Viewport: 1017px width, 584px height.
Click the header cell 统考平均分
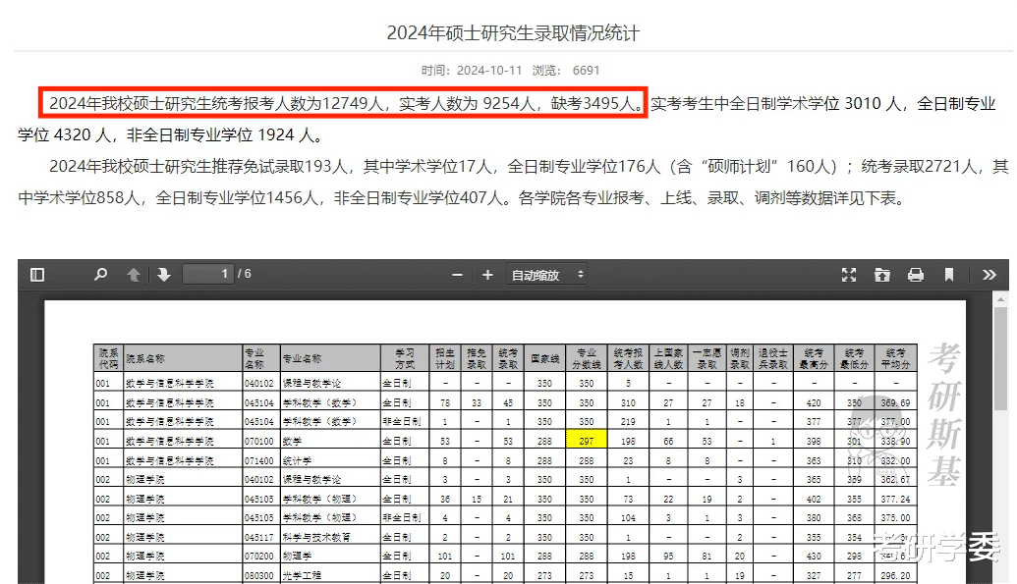click(x=896, y=358)
